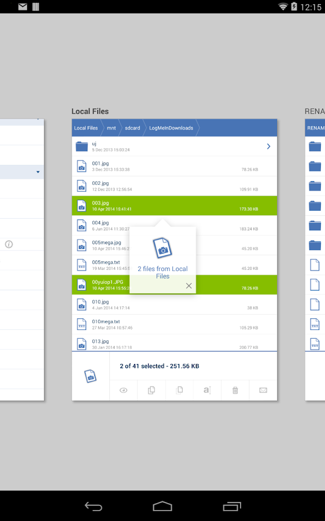Screen dimensions: 325x521
Task: Deselect highlighted row 003.jpg
Action: tap(174, 206)
